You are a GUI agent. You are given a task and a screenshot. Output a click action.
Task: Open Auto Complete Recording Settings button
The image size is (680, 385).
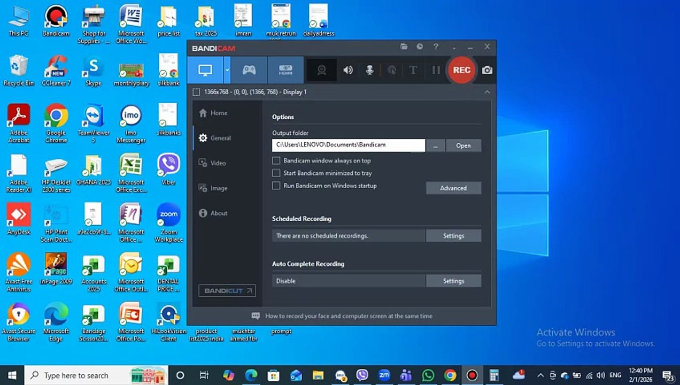point(453,281)
